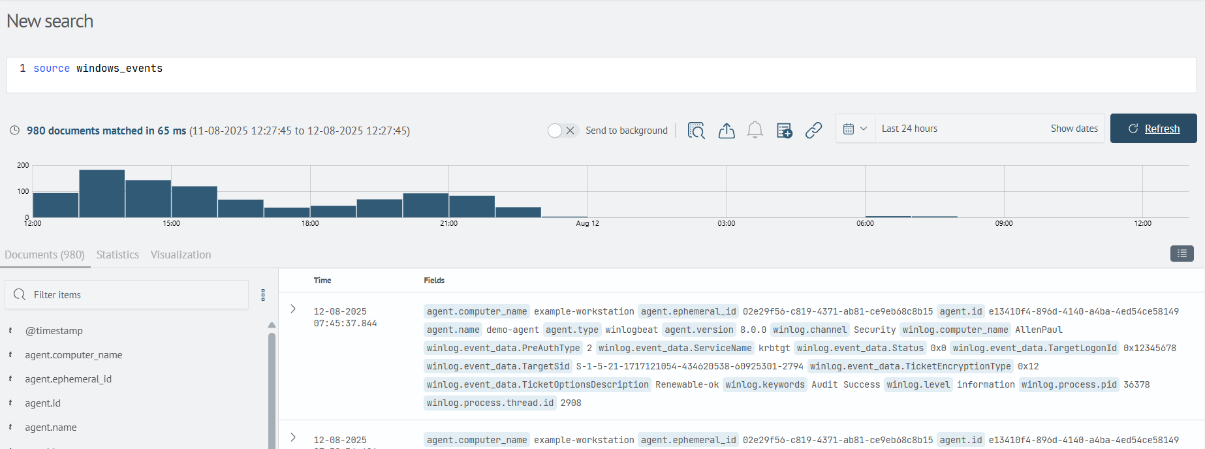Switch to the Documents (980) tab

pos(44,255)
